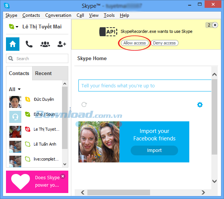This screenshot has height=199, width=224.
Task: Click the Call phones dial icon
Action: coord(29,44)
